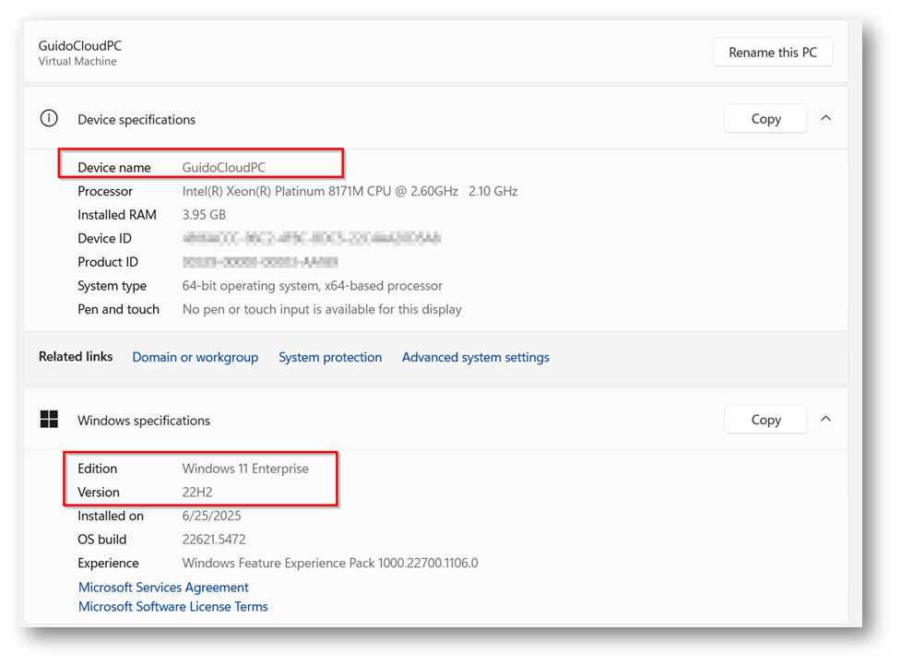Click the Device specifications header title
Image resolution: width=901 pixels, height=666 pixels.
[136, 120]
